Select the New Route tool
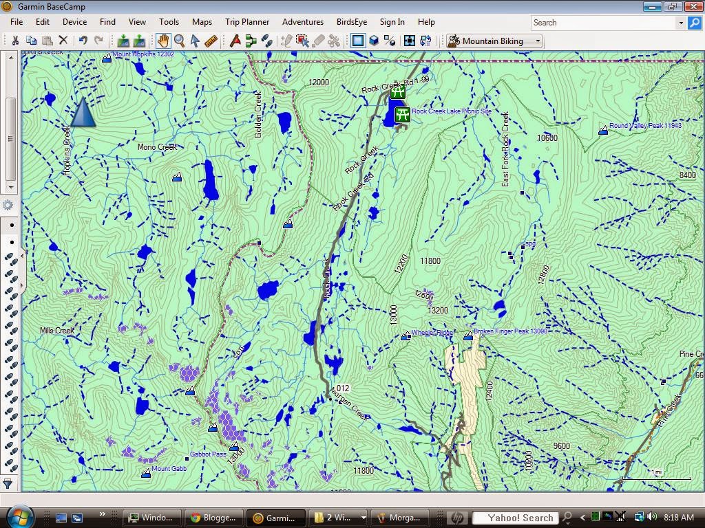Viewport: 705px width, 528px height. tap(251, 41)
